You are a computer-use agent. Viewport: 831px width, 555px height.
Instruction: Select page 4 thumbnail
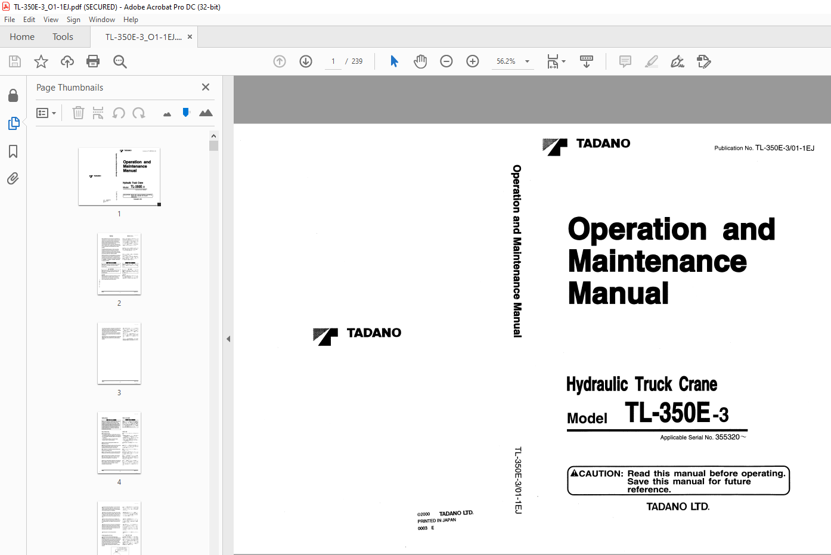(119, 443)
